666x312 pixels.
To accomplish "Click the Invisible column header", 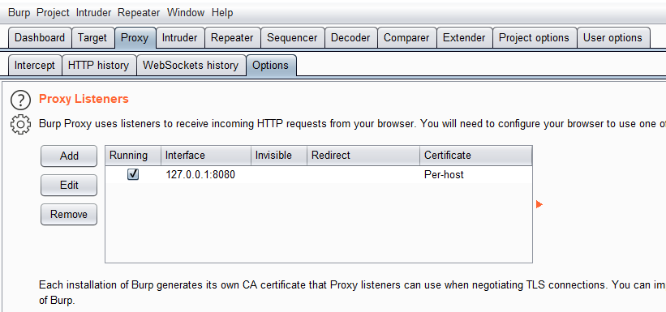I will click(x=279, y=156).
